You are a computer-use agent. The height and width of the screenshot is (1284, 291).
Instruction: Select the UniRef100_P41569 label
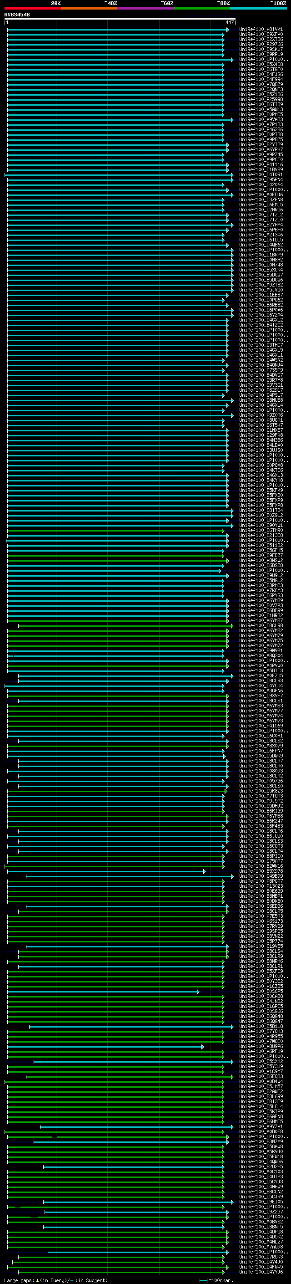[261, 726]
